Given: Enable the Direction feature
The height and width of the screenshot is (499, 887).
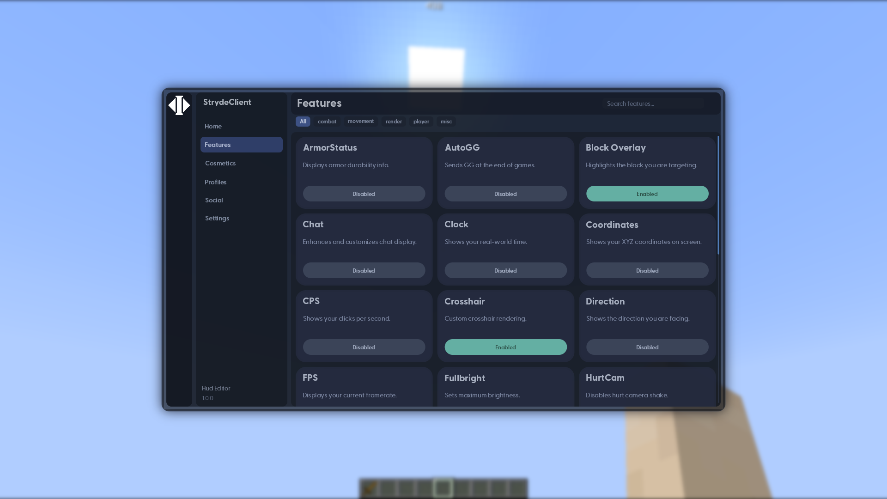Looking at the screenshot, I should 647,347.
